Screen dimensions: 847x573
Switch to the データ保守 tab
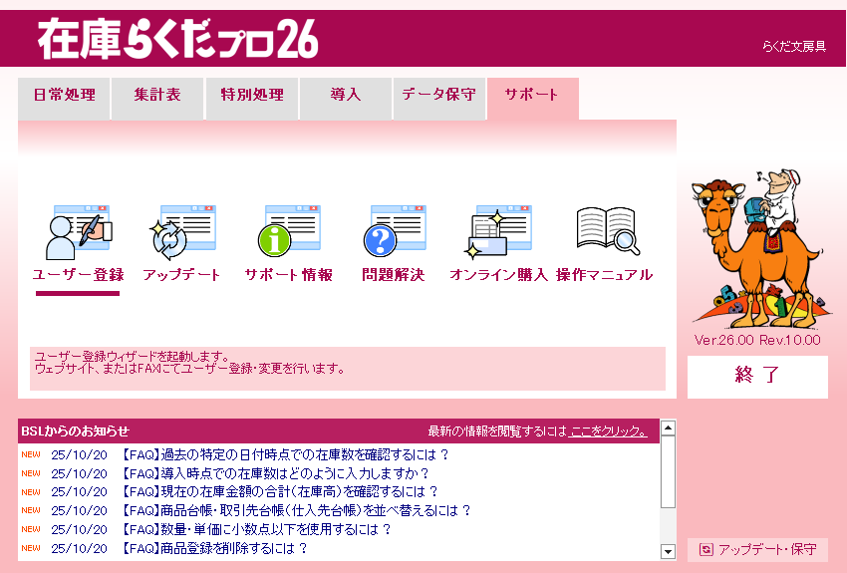(439, 96)
